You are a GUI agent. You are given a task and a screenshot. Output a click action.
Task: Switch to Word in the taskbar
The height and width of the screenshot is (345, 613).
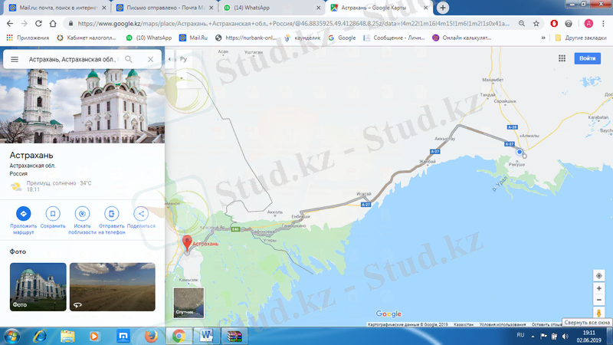click(x=206, y=336)
